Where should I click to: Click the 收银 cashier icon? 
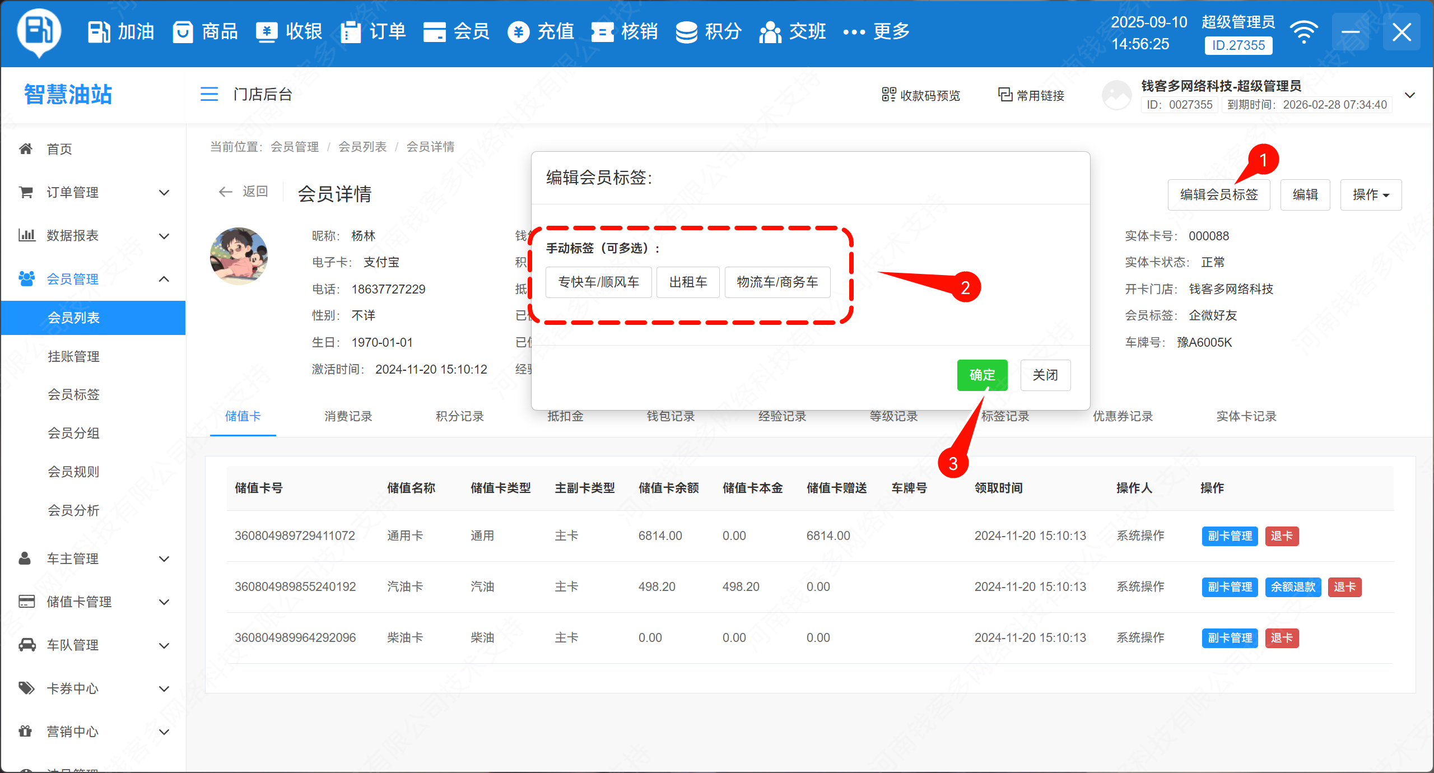coord(267,32)
